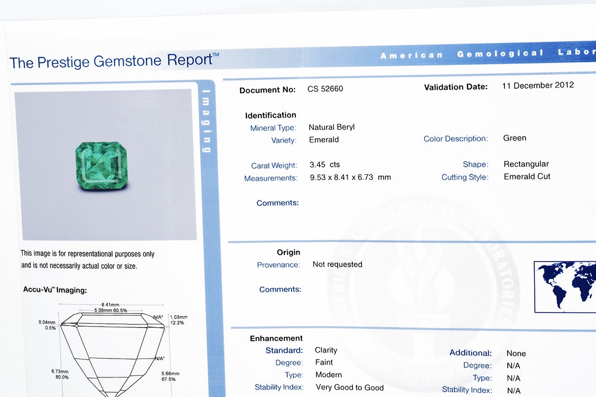Click the "1.03mm 12.2%" crown dimension
Screen dimensions: 596x397
(179, 320)
